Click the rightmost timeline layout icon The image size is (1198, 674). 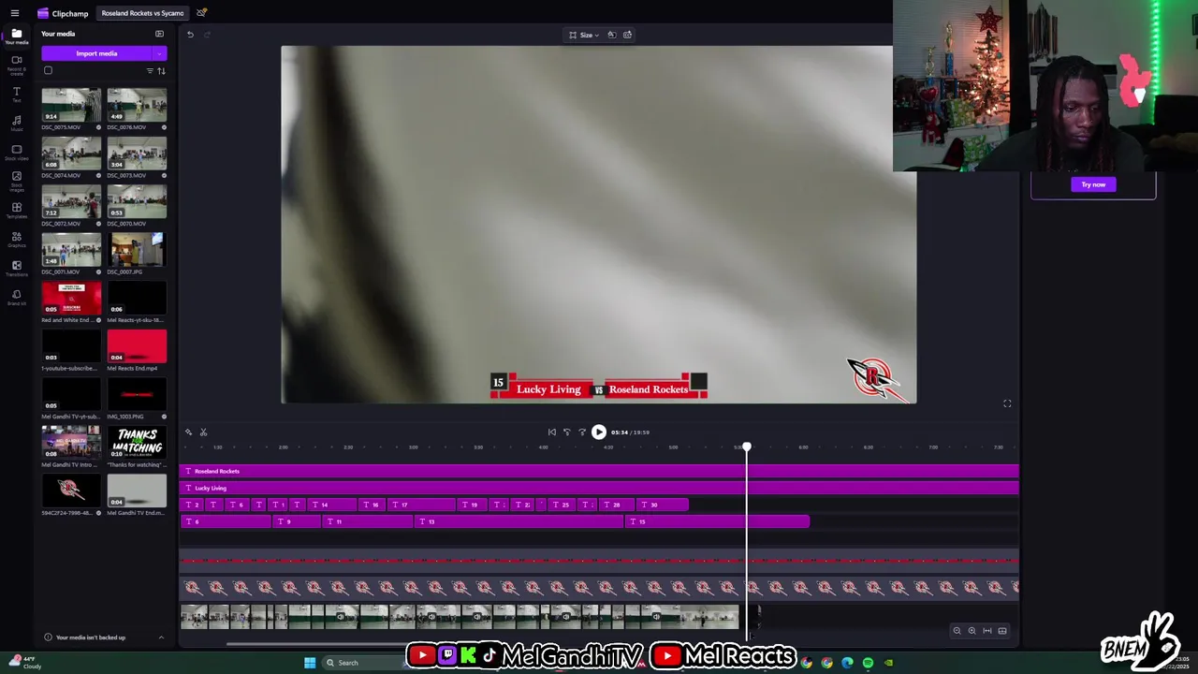[1002, 631]
